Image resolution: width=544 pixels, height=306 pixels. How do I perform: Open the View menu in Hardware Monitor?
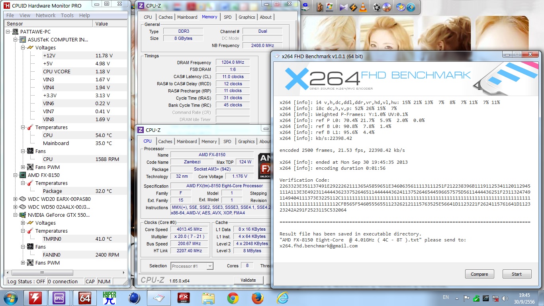pyautogui.click(x=25, y=15)
